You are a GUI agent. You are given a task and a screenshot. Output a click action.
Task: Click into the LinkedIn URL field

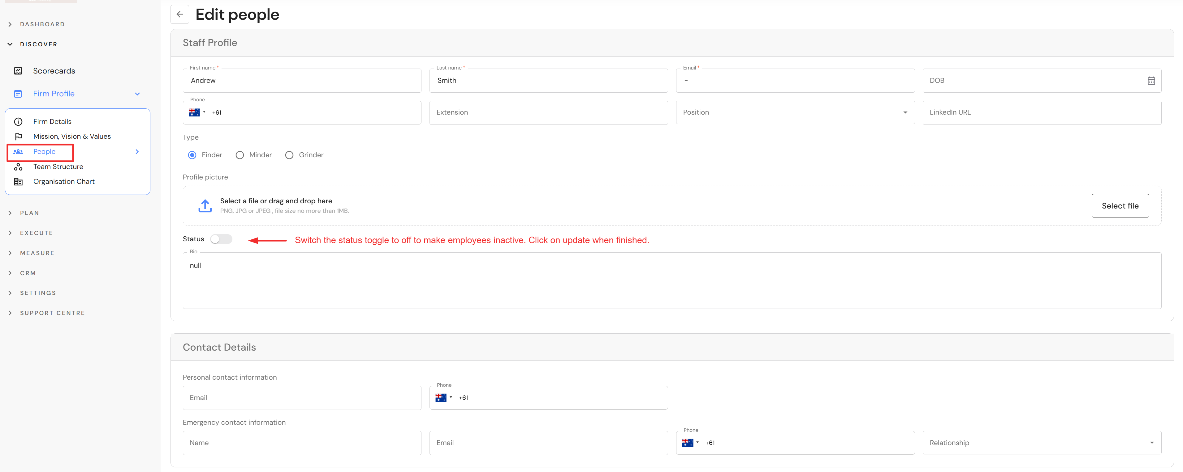[1041, 112]
